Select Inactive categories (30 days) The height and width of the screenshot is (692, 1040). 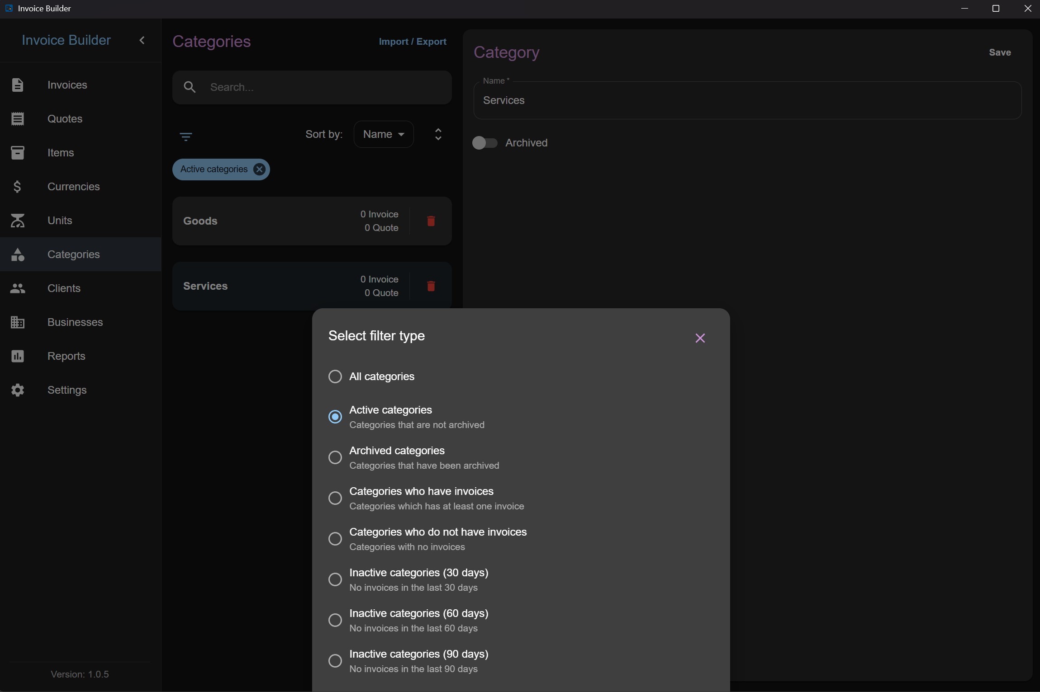click(335, 579)
